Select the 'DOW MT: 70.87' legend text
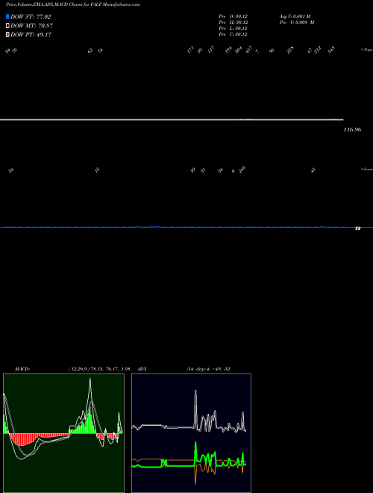 [x=31, y=26]
